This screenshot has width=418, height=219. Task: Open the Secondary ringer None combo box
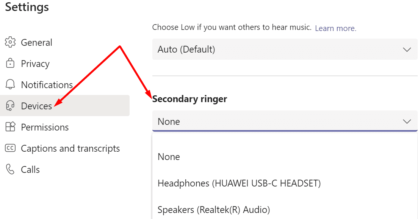pyautogui.click(x=285, y=121)
